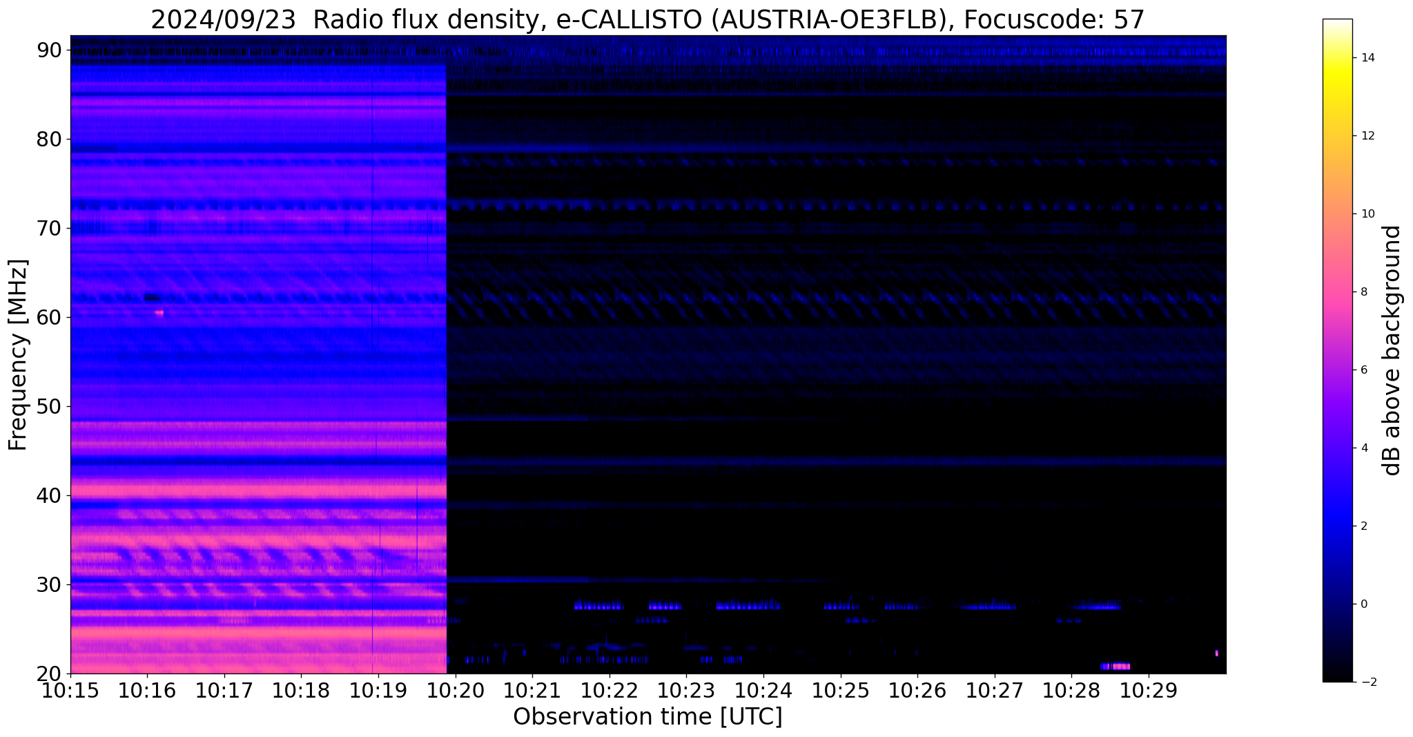Click the 90 frequency tick label
This screenshot has height=737, width=1413.
[x=50, y=50]
